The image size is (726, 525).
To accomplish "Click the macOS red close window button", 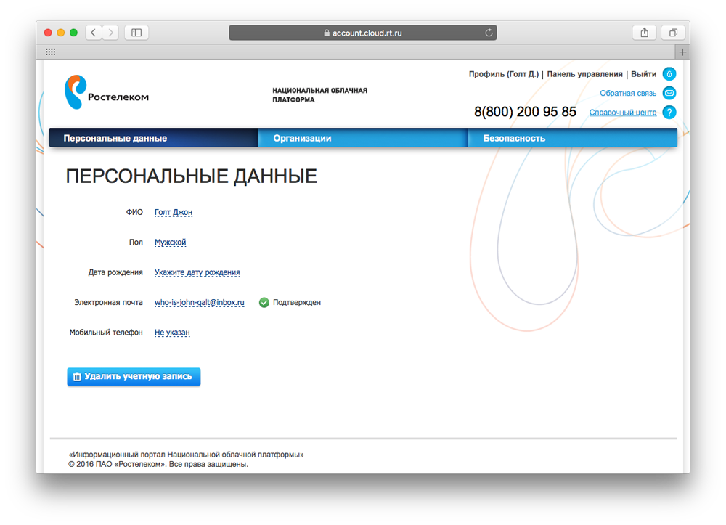I will point(48,33).
